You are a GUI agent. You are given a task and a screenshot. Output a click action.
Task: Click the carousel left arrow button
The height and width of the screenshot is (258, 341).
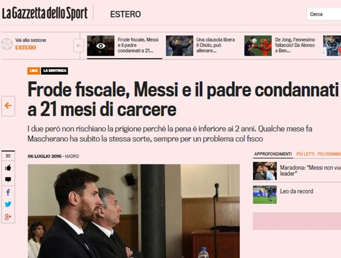[x=78, y=45]
